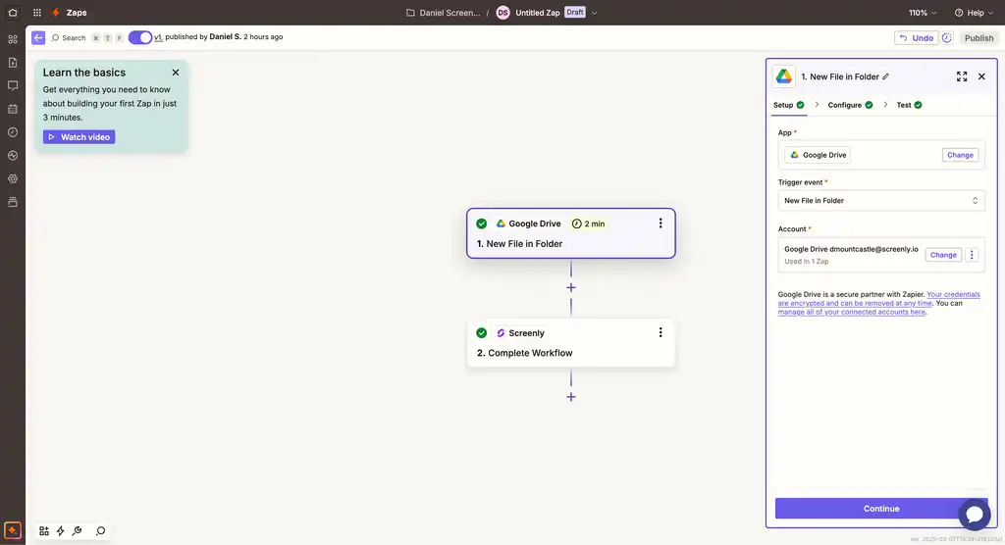Screen dimensions: 1005x545
Task: Open the four-squares apps icon in left sidebar
Action: [x=13, y=39]
